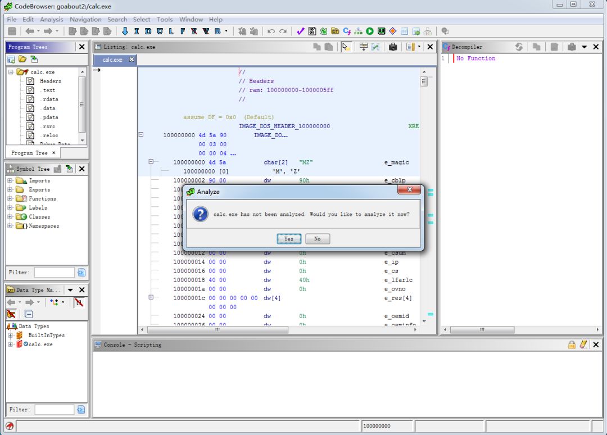Open the Window menu

191,19
